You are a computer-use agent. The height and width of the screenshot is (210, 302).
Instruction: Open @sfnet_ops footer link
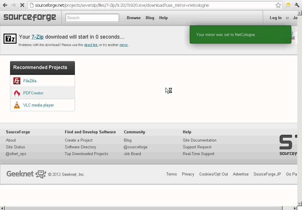point(16,154)
